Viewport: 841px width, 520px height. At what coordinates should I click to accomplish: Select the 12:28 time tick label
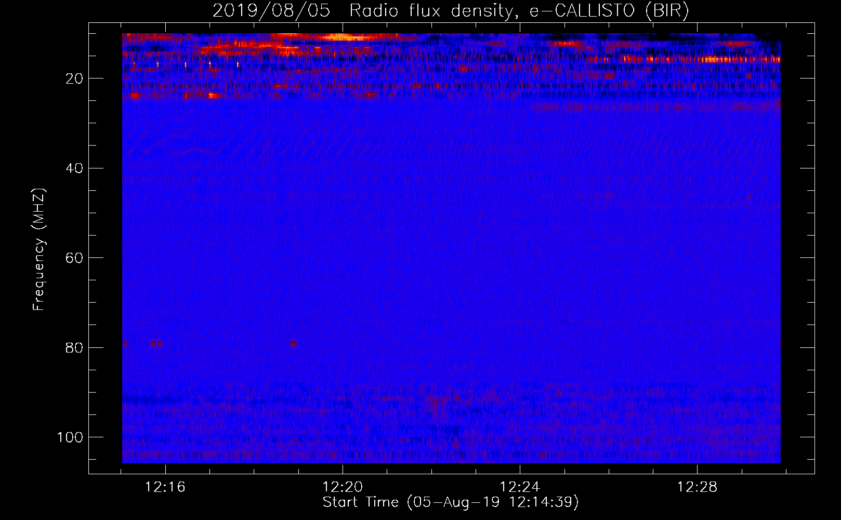(x=697, y=487)
